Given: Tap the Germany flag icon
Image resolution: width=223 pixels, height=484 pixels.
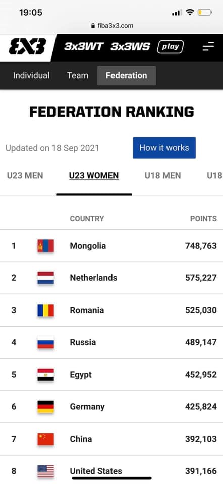Looking at the screenshot, I should pyautogui.click(x=46, y=406).
